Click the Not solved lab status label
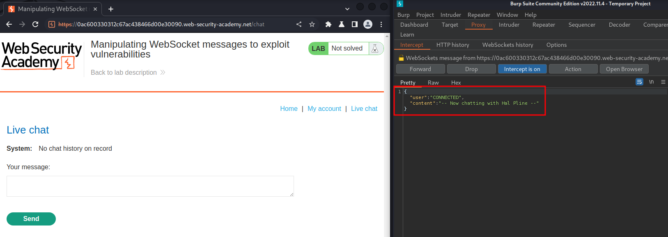 (347, 48)
